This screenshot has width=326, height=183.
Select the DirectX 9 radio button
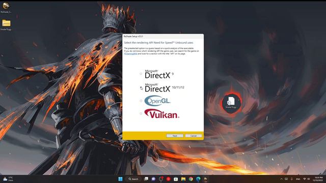pyautogui.click(x=141, y=74)
